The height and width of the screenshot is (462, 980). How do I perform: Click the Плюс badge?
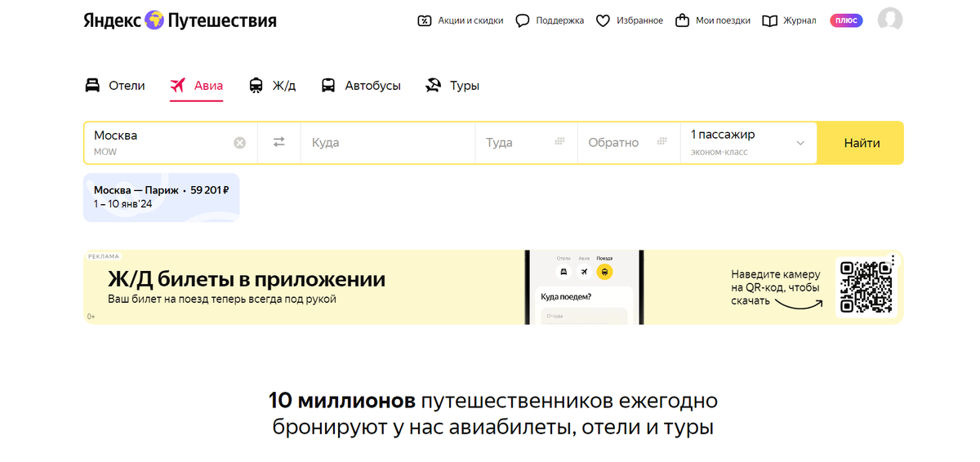click(x=846, y=20)
